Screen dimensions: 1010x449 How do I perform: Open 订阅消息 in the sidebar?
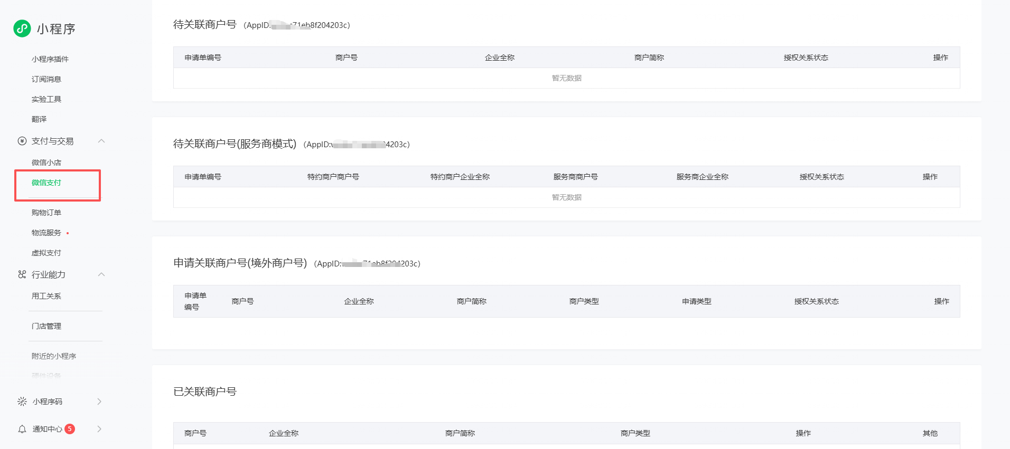[x=46, y=79]
